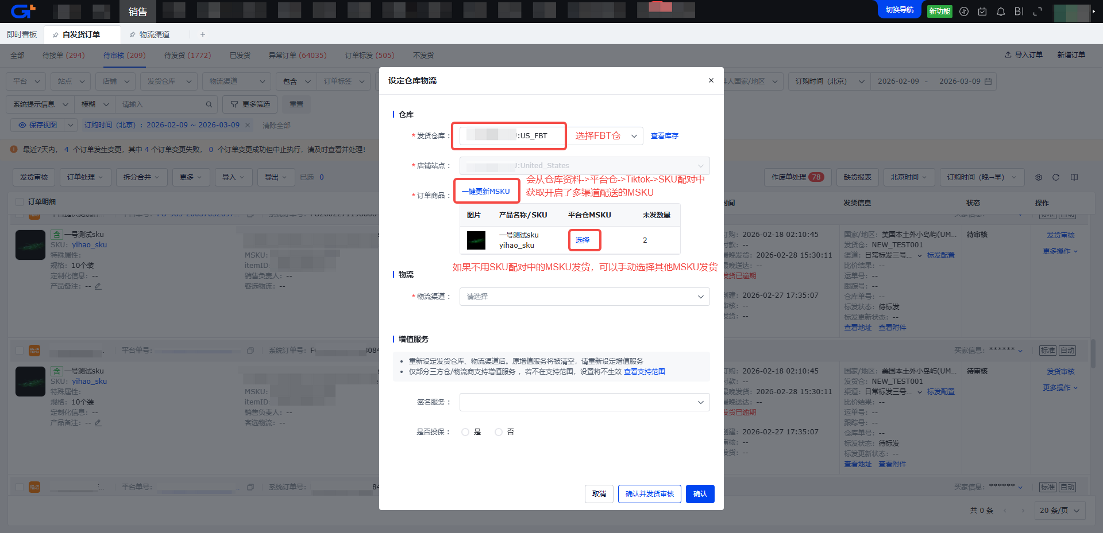Copy the third order's platform order number

point(250,487)
